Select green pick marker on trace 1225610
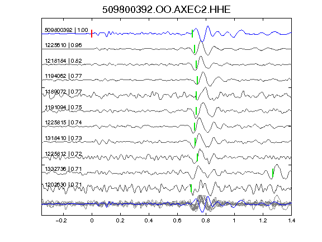This screenshot has height=242, width=322. (x=195, y=49)
